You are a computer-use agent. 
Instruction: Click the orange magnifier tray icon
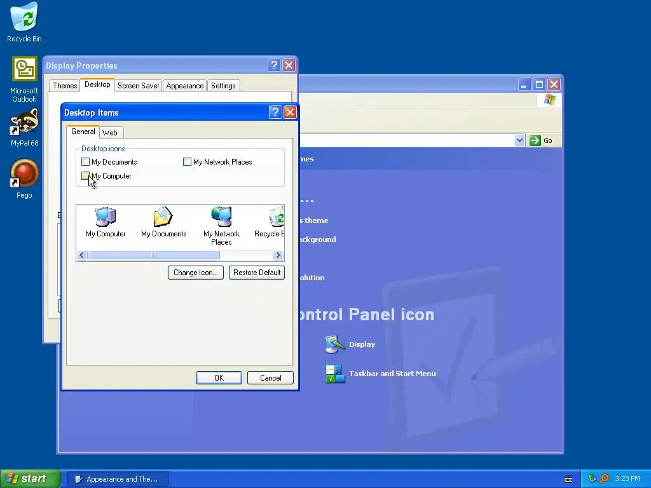604,478
